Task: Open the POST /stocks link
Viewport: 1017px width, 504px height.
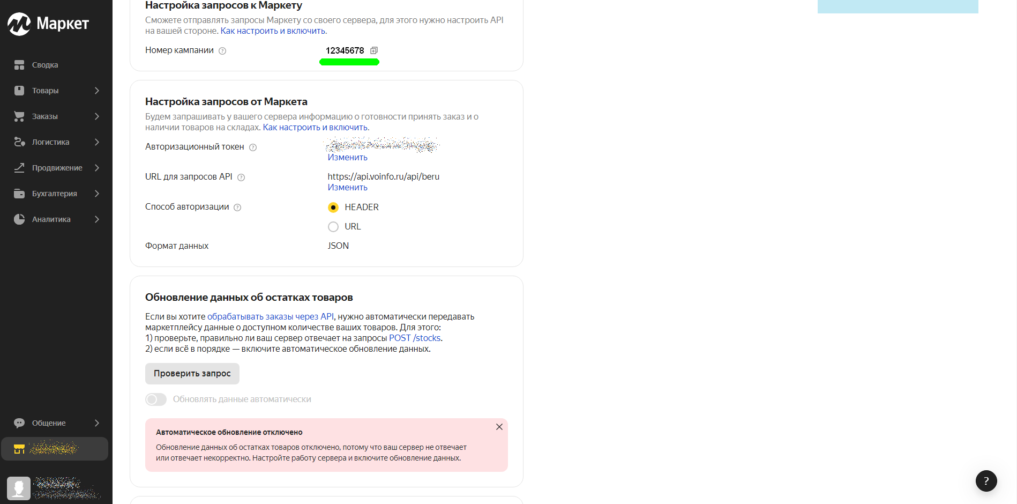Action: [415, 338]
